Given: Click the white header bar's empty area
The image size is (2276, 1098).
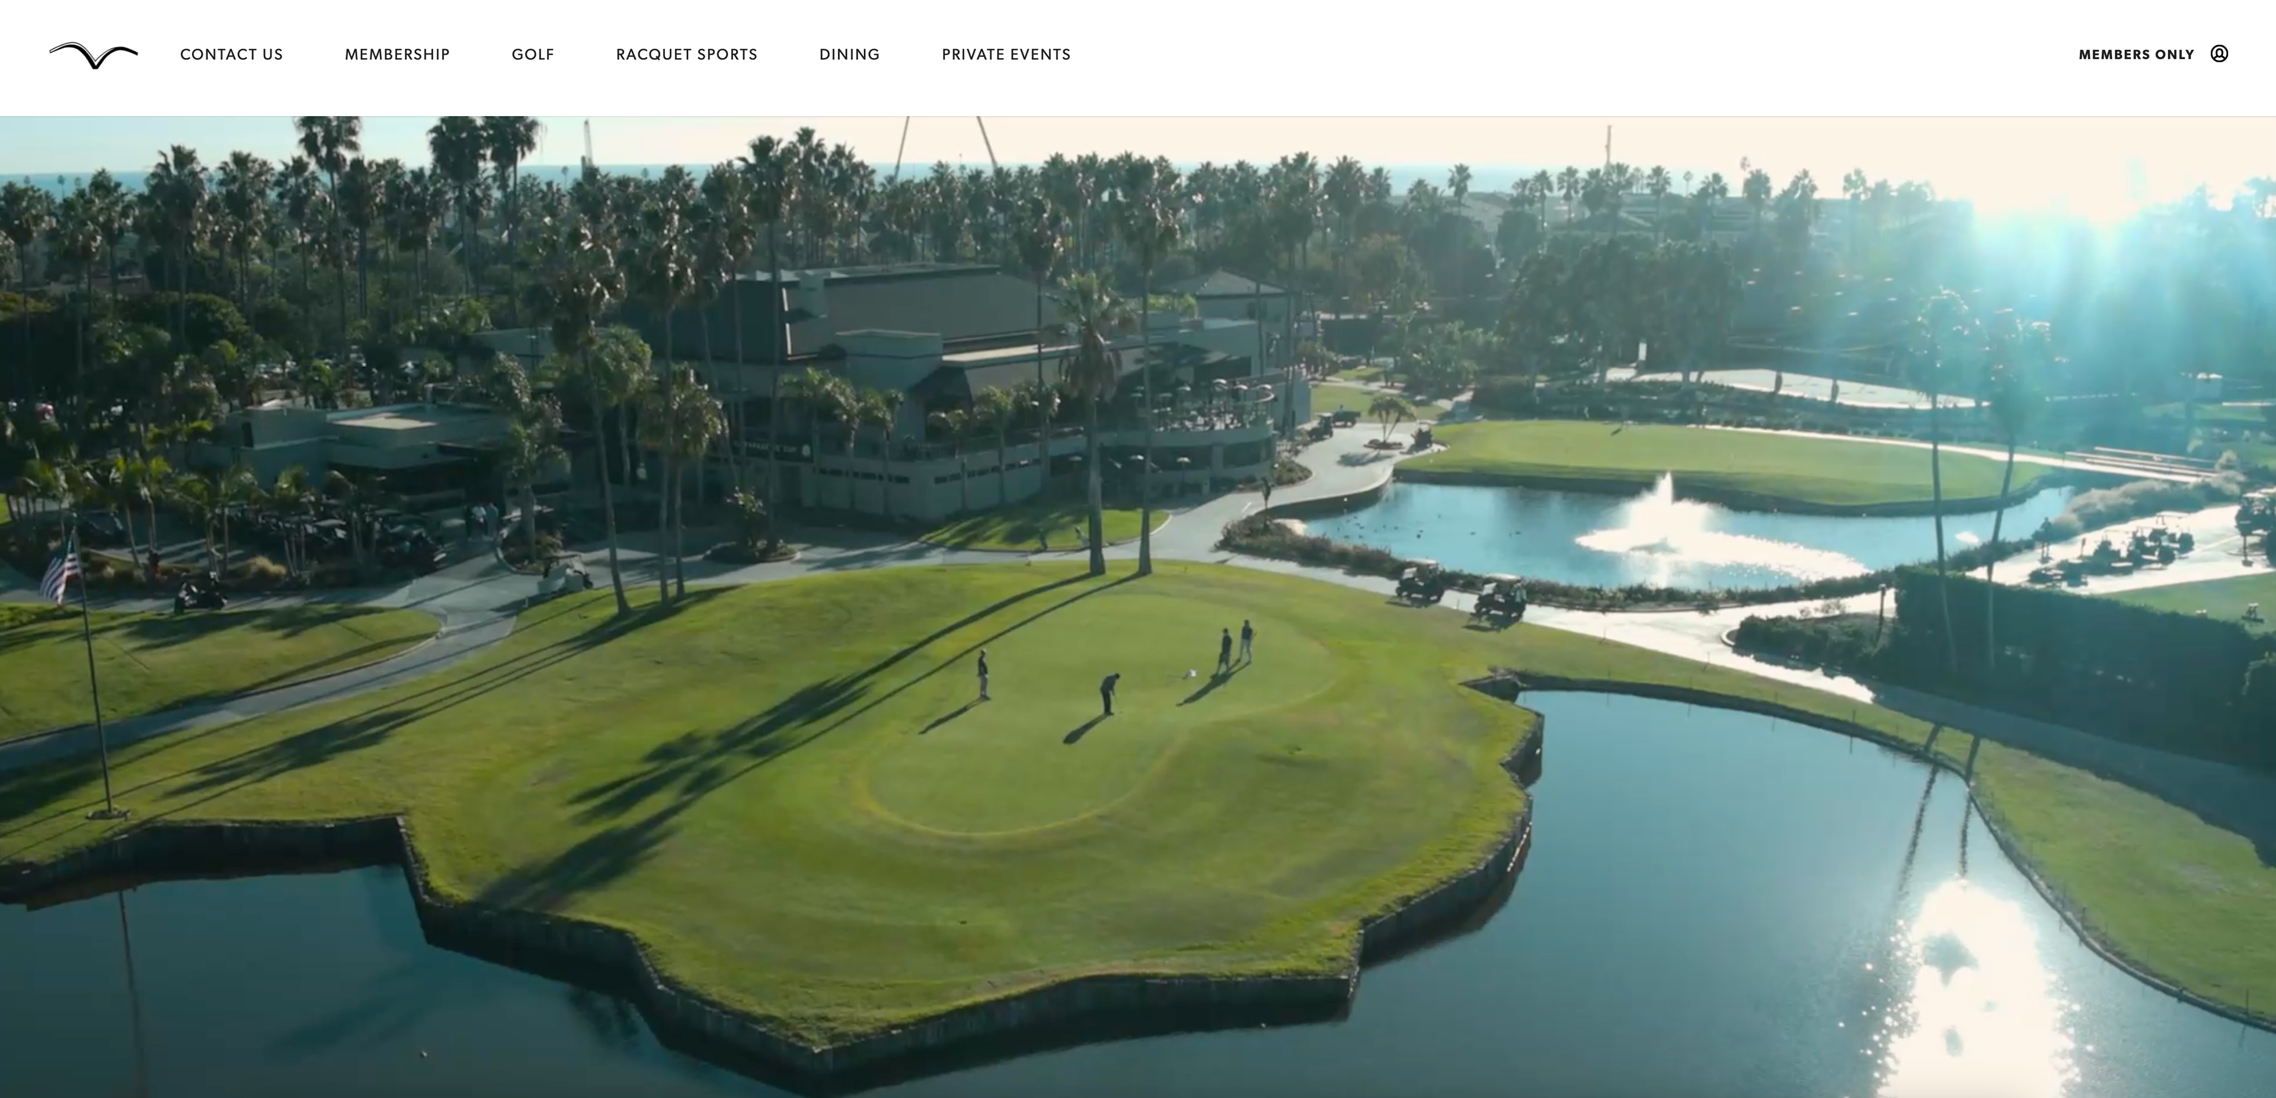Looking at the screenshot, I should point(1572,55).
